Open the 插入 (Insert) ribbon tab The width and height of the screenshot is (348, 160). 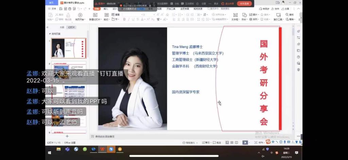pyautogui.click(x=106, y=9)
